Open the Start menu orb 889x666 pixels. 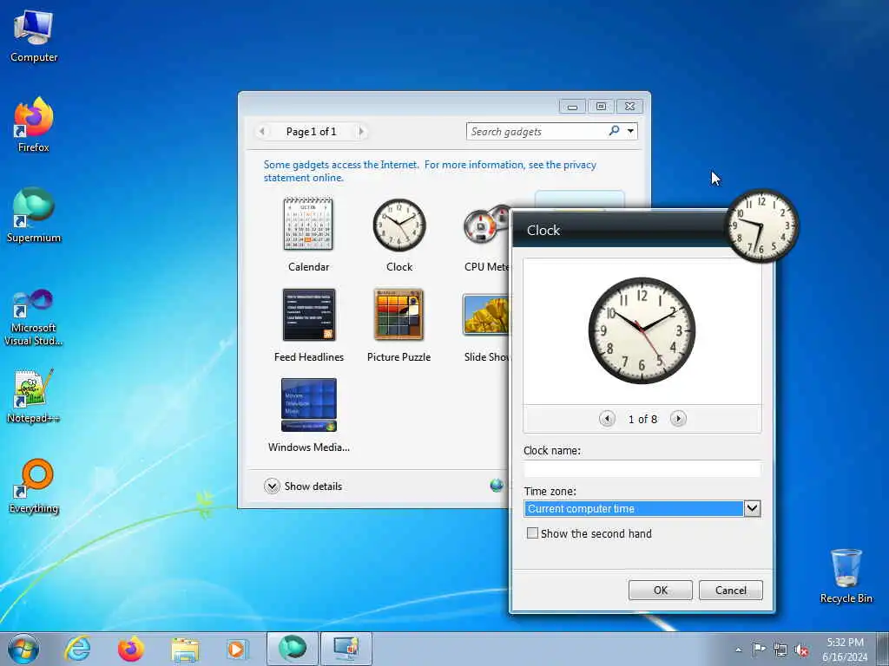tap(23, 649)
